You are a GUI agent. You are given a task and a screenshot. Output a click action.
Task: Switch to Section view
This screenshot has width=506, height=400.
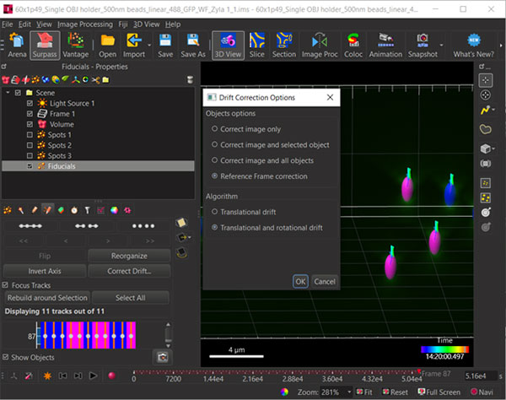point(284,46)
